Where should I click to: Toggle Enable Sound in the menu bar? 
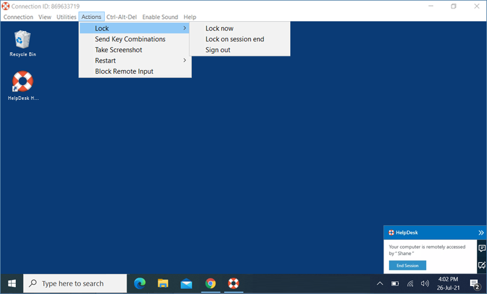(160, 17)
